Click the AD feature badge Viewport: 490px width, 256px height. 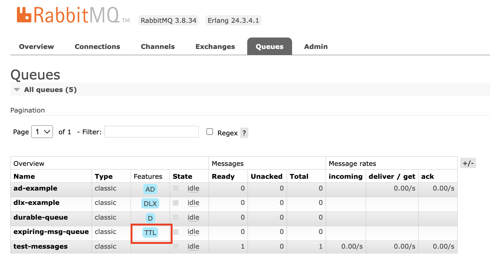coord(150,189)
